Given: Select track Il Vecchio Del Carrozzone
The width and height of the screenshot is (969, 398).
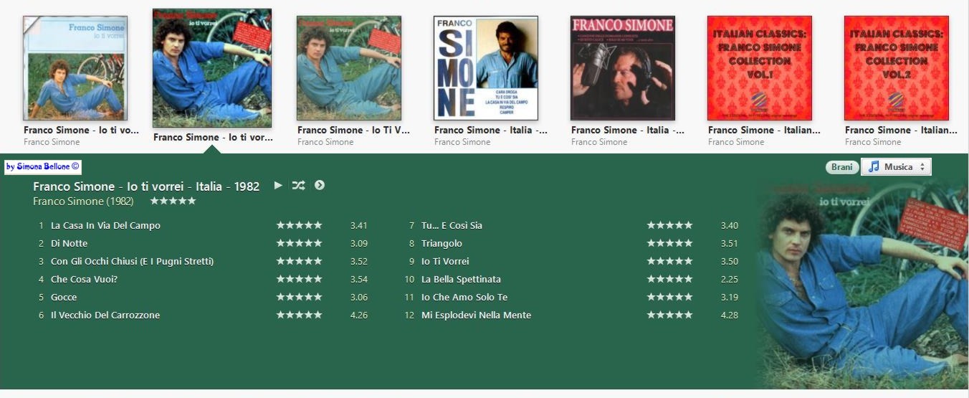Looking at the screenshot, I should coord(105,315).
